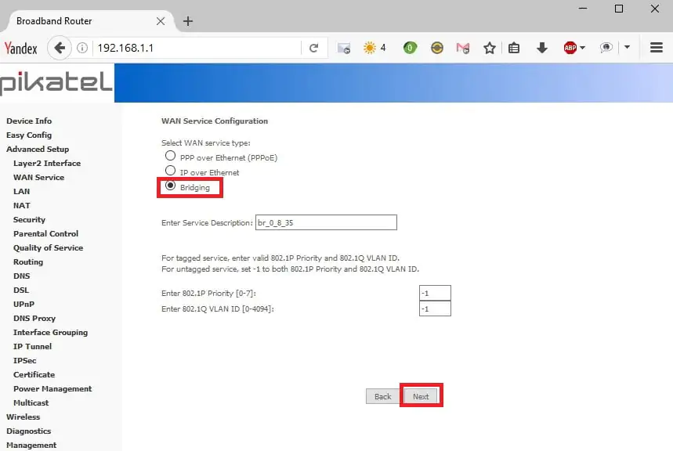Open Interface Grouping link
The image size is (673, 451).
50,333
